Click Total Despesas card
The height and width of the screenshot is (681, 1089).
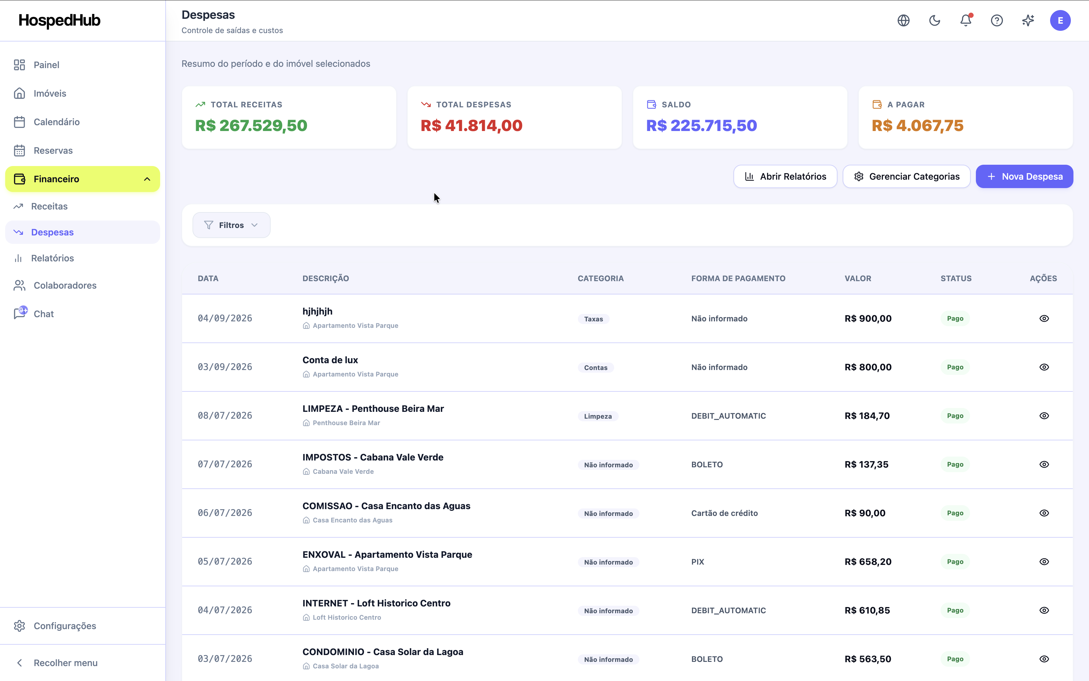click(514, 117)
